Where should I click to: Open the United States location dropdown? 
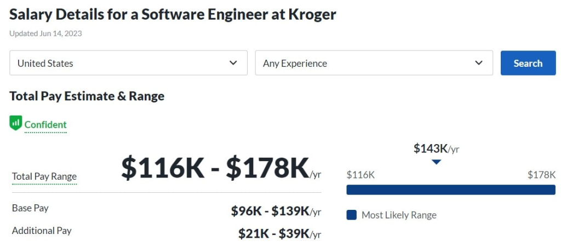click(128, 63)
